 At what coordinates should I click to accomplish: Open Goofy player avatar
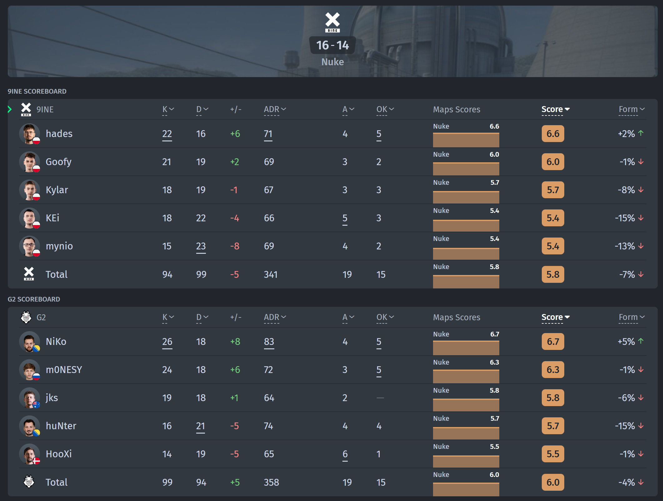click(30, 162)
